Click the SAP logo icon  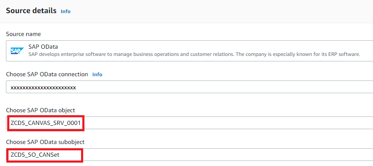17,51
